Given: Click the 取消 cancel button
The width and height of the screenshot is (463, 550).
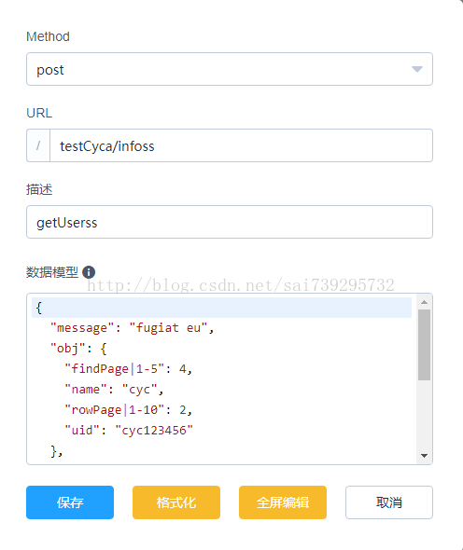Looking at the screenshot, I should tap(389, 502).
